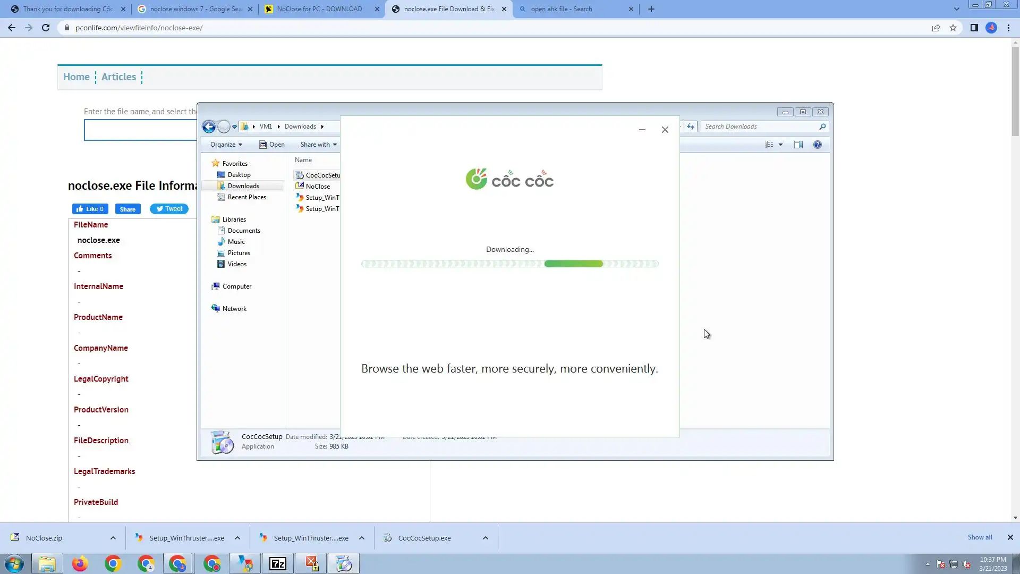The image size is (1020, 574).
Task: Expand the Share with dropdown
Action: tap(318, 145)
